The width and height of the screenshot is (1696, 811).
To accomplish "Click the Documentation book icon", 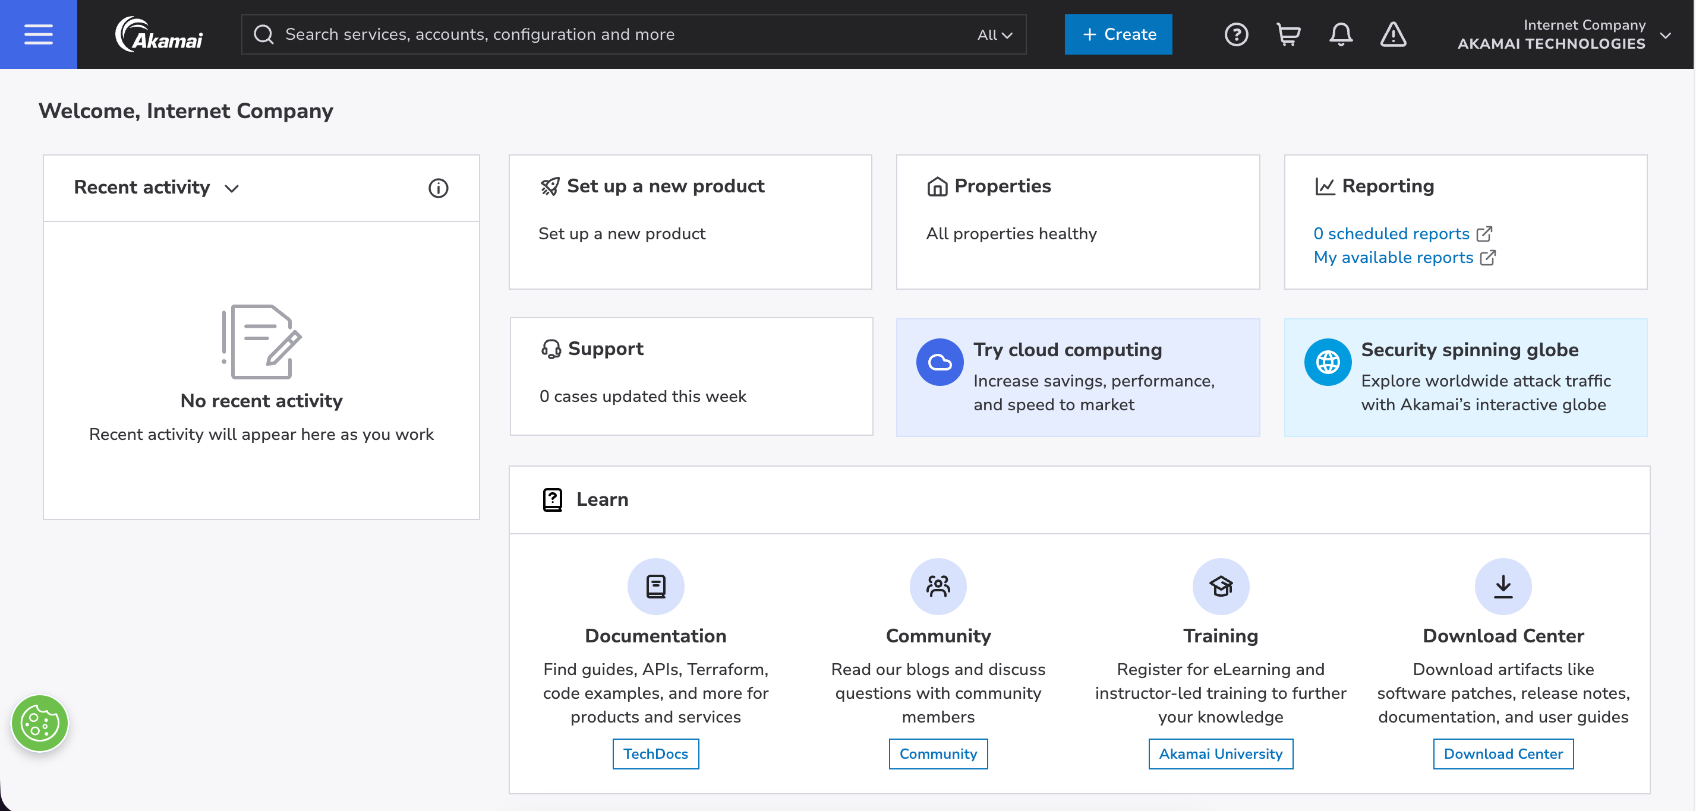I will 655,586.
